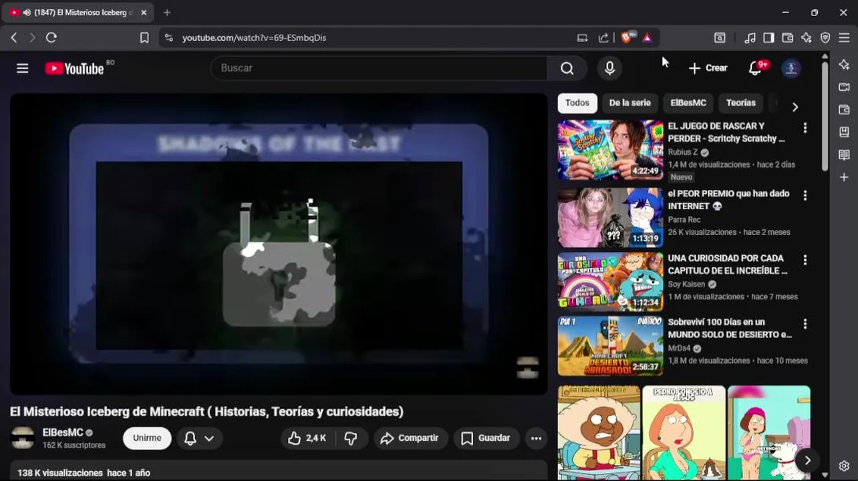Open the Crear menu

click(708, 68)
